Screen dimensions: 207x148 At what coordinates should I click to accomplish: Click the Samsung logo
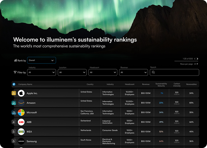(21, 141)
